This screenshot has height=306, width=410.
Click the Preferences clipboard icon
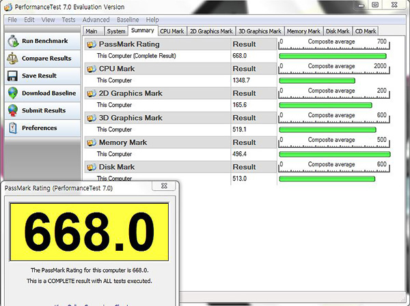click(12, 128)
